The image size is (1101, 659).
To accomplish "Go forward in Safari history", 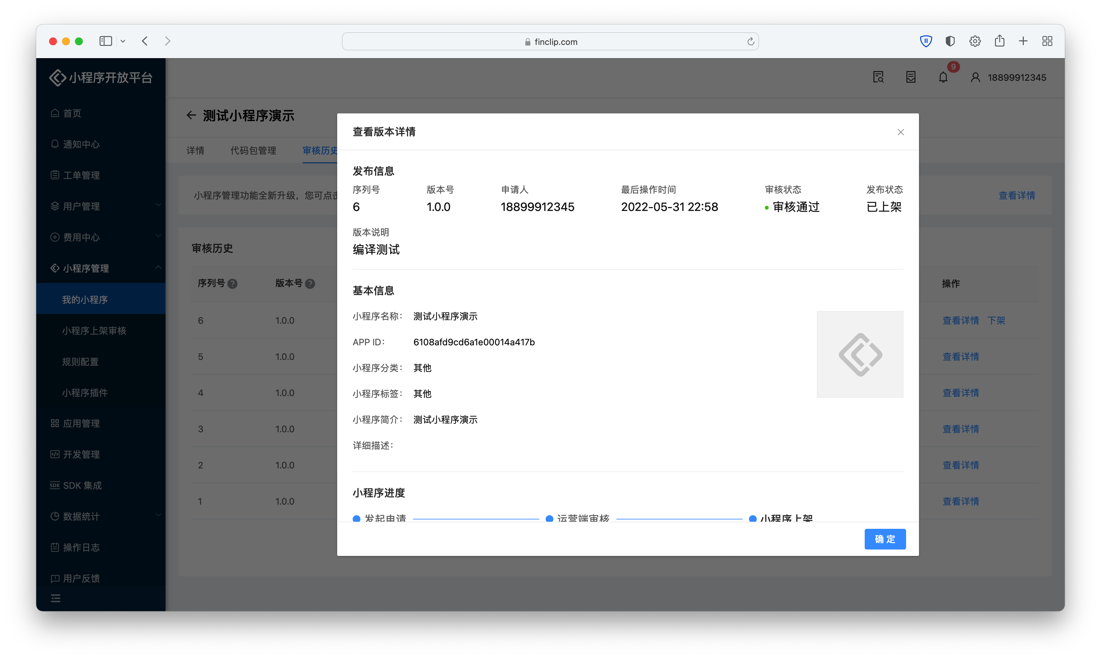I will [167, 41].
